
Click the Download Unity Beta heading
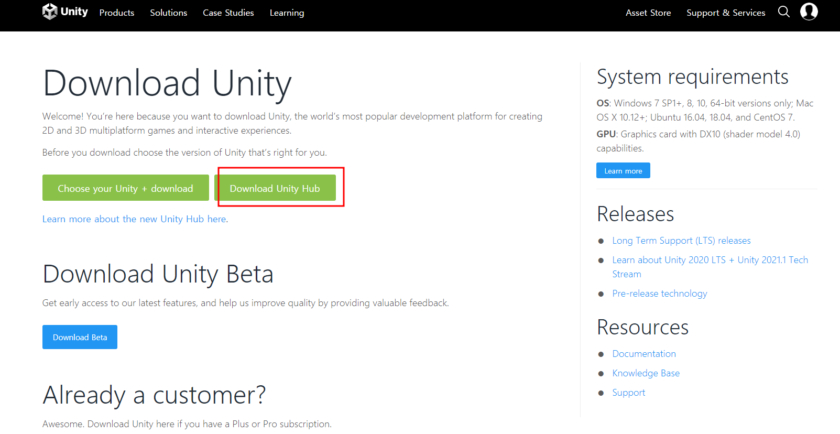[x=158, y=274]
